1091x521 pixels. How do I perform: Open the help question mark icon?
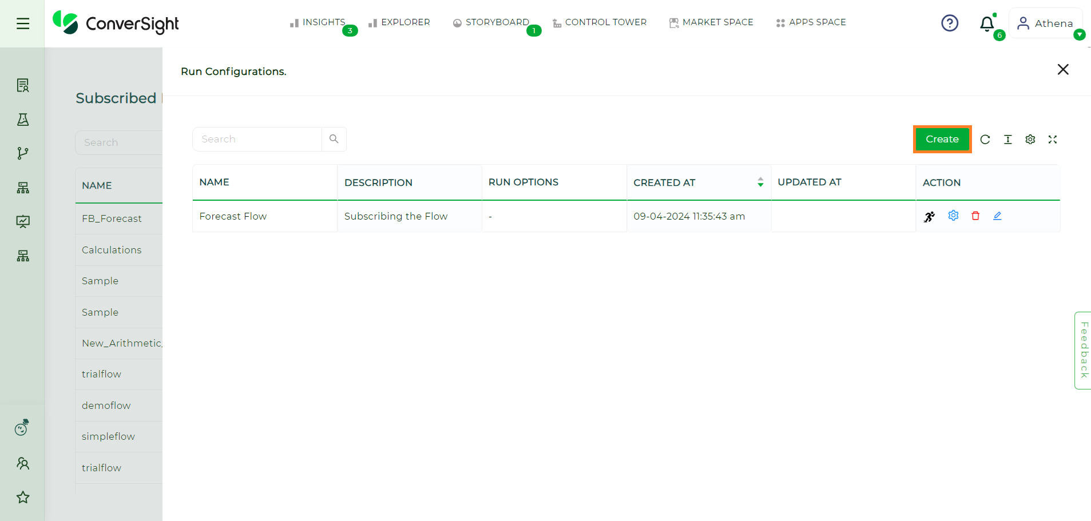tap(950, 23)
